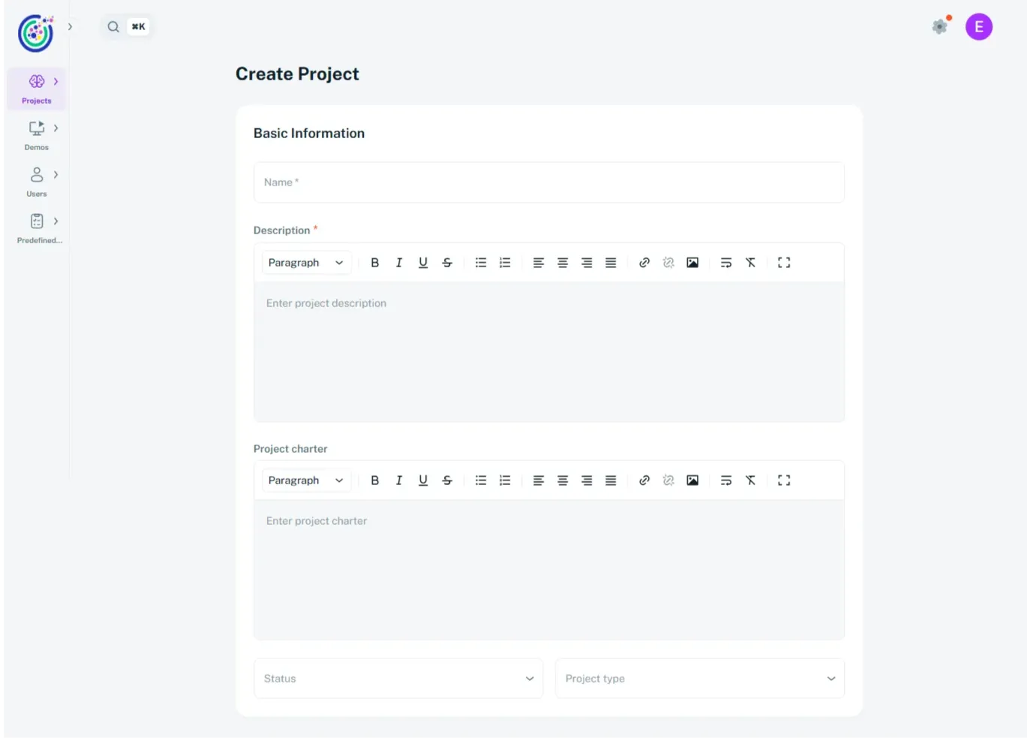Viewport: 1027px width, 738px height.
Task: Expand the sidebar using the chevron near the logo
Action: (x=70, y=25)
